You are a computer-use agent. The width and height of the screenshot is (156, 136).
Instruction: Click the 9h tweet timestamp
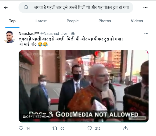point(73,34)
